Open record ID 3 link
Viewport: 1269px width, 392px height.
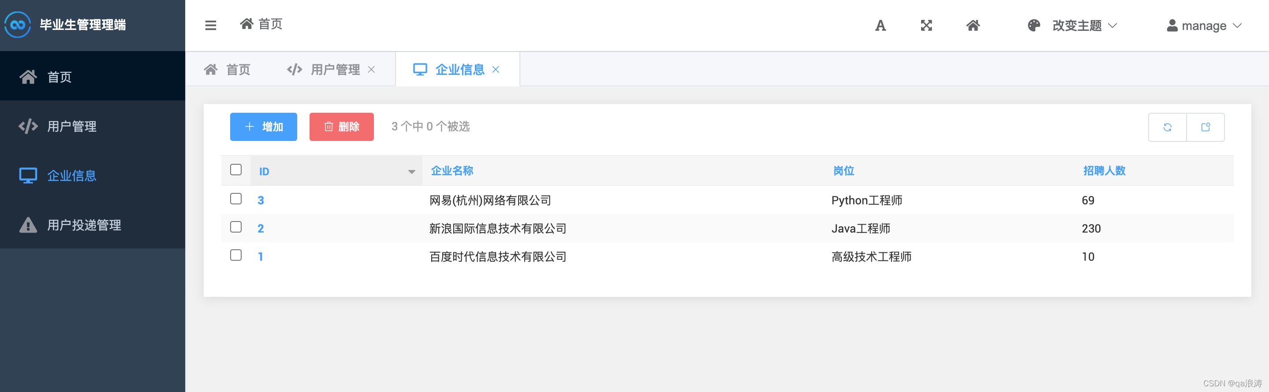[261, 200]
